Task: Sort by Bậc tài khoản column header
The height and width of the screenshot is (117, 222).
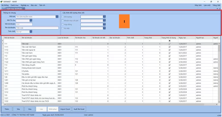Action: pyautogui.click(x=118, y=38)
